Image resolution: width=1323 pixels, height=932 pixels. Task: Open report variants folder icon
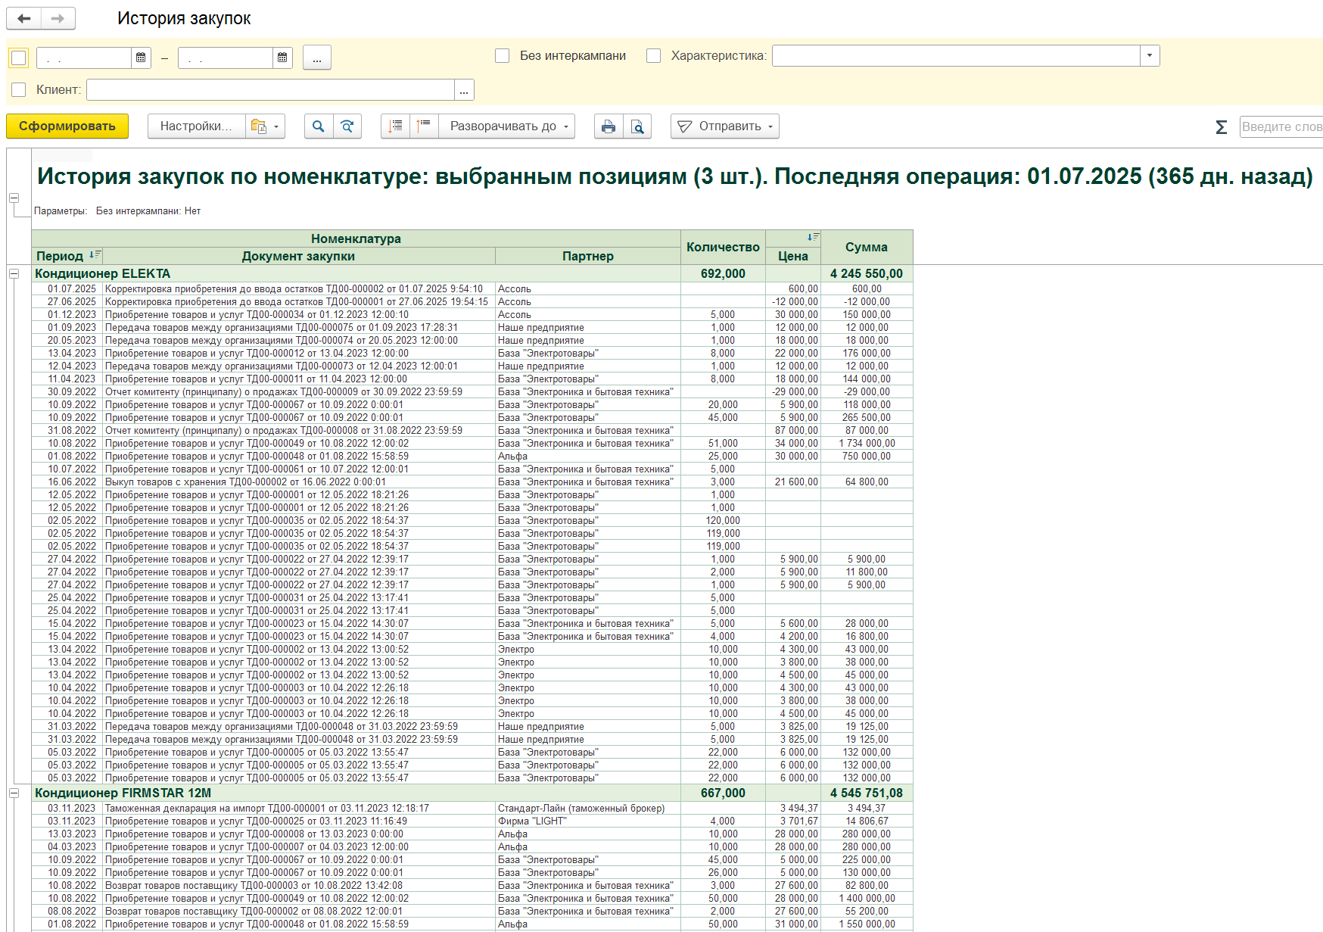265,126
